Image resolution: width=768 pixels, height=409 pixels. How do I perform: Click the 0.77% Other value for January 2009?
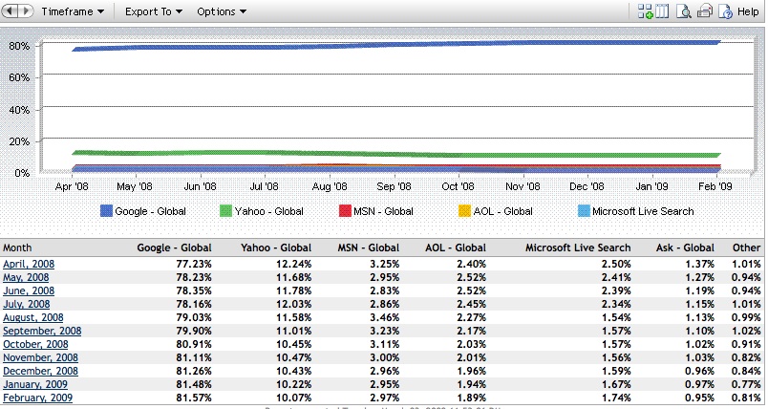[746, 384]
